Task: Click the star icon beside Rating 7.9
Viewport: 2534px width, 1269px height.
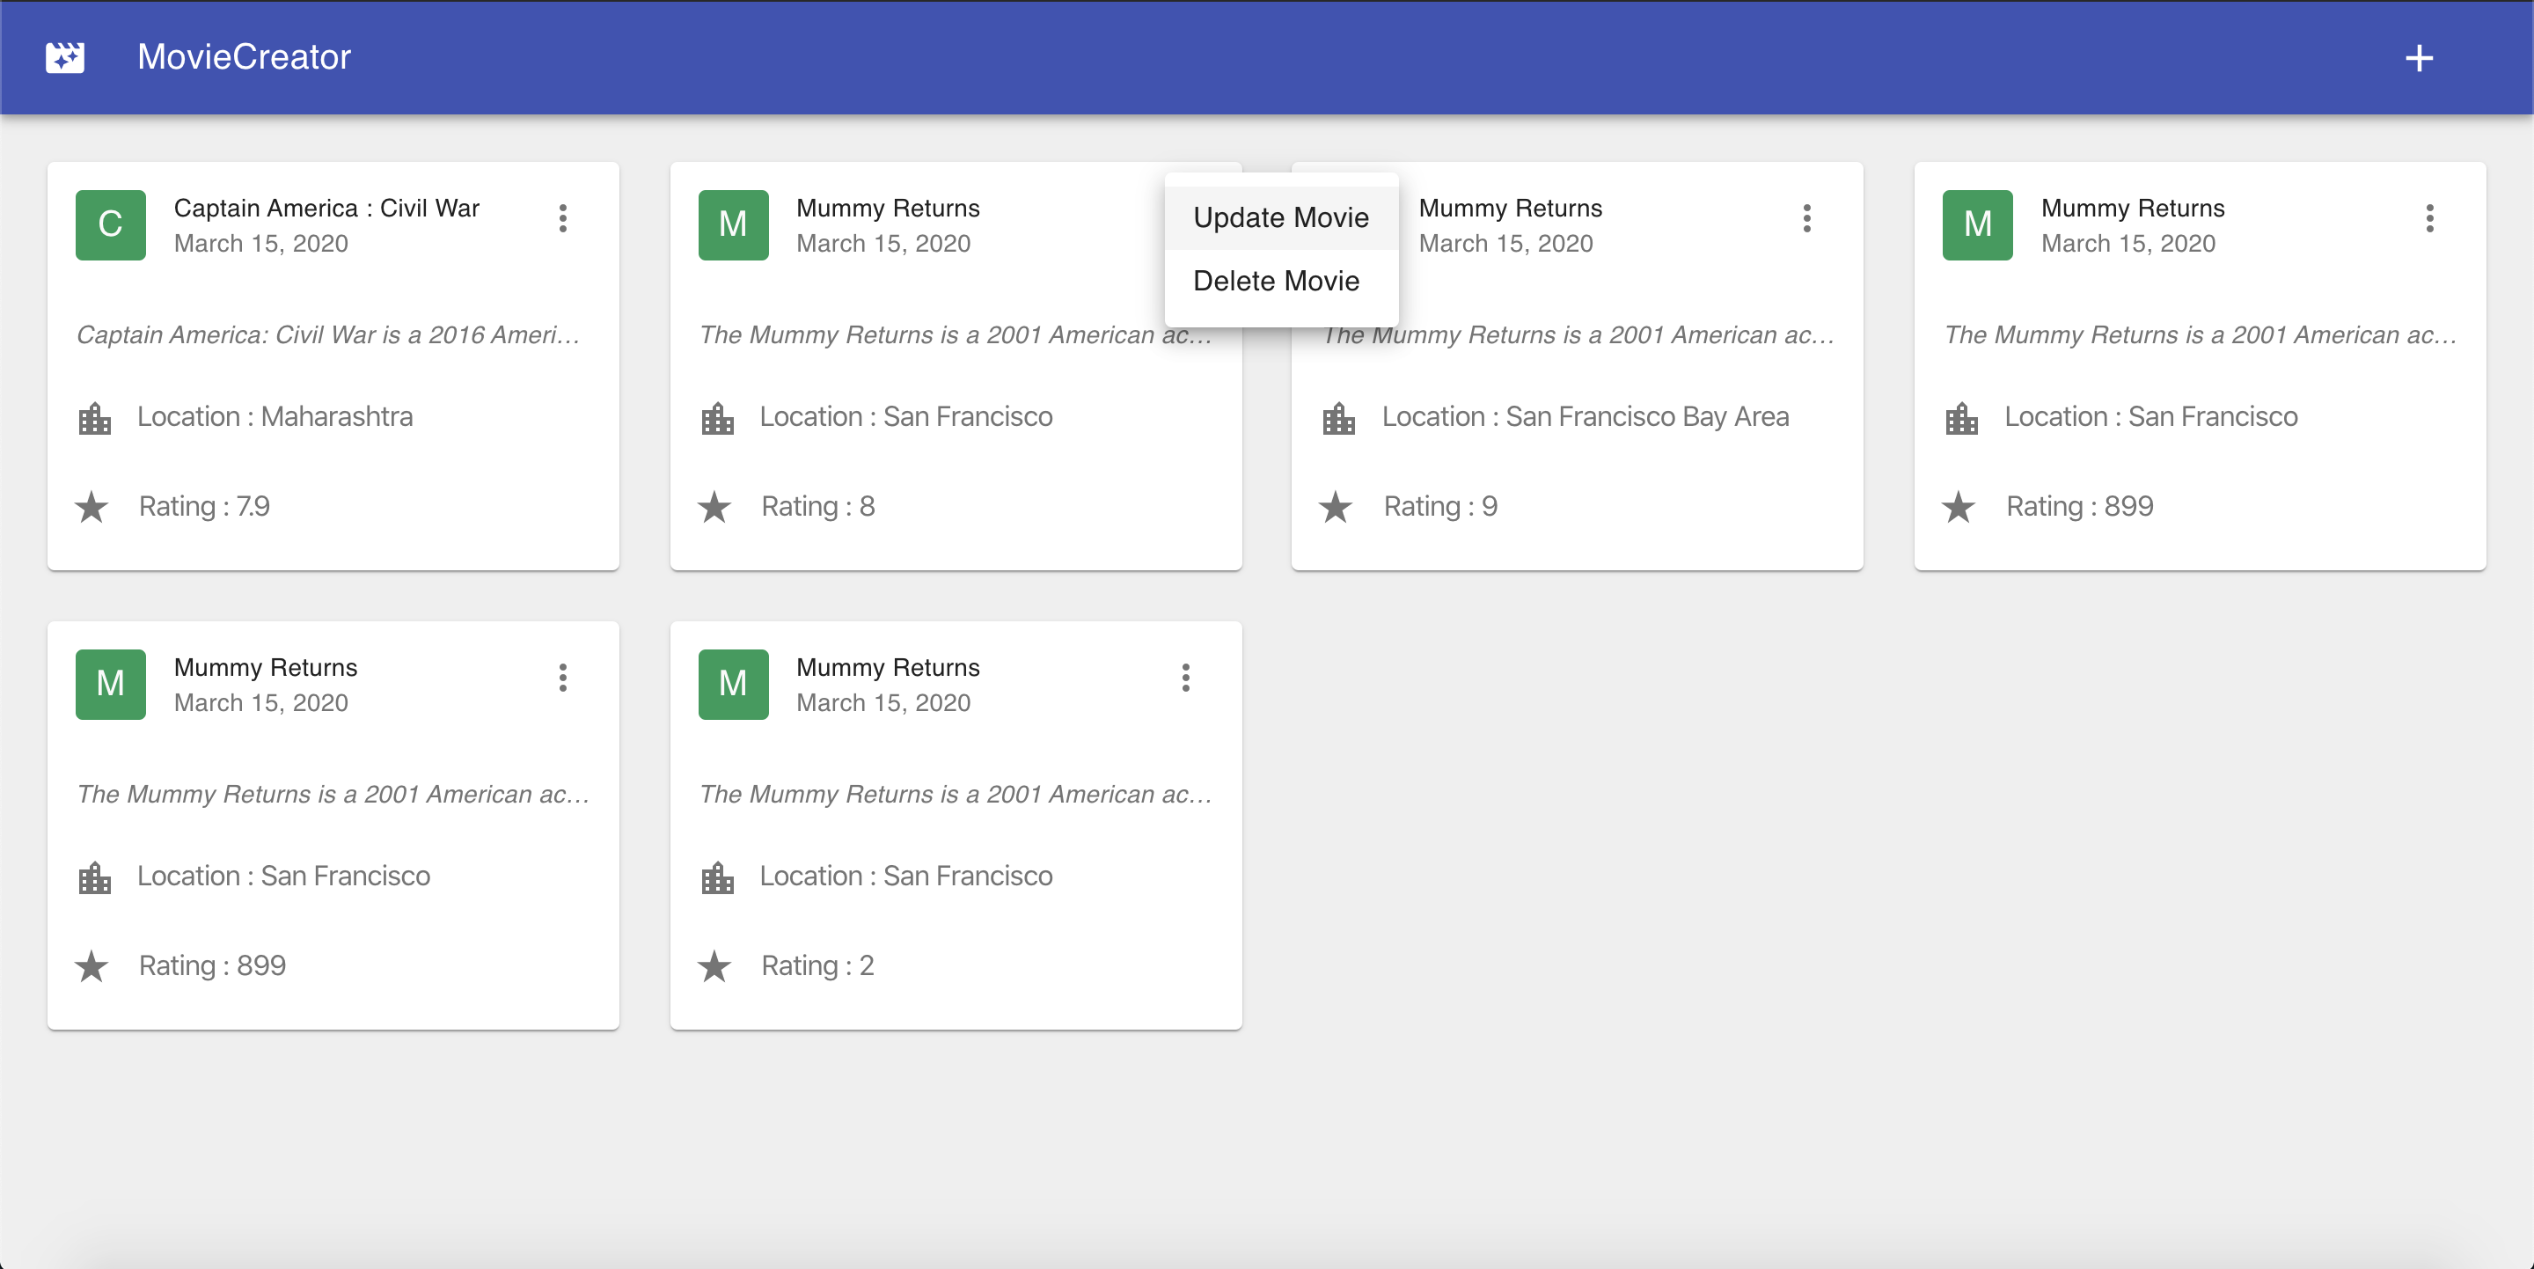Action: coord(92,508)
